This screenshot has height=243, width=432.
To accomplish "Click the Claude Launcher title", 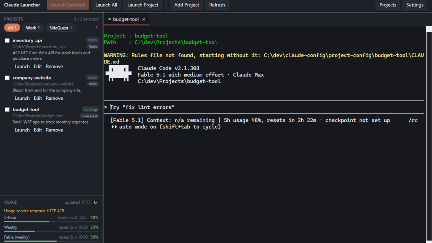I will [22, 5].
